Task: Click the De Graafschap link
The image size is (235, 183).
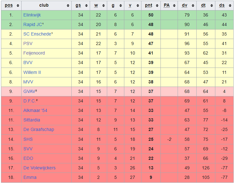Action: (39, 129)
